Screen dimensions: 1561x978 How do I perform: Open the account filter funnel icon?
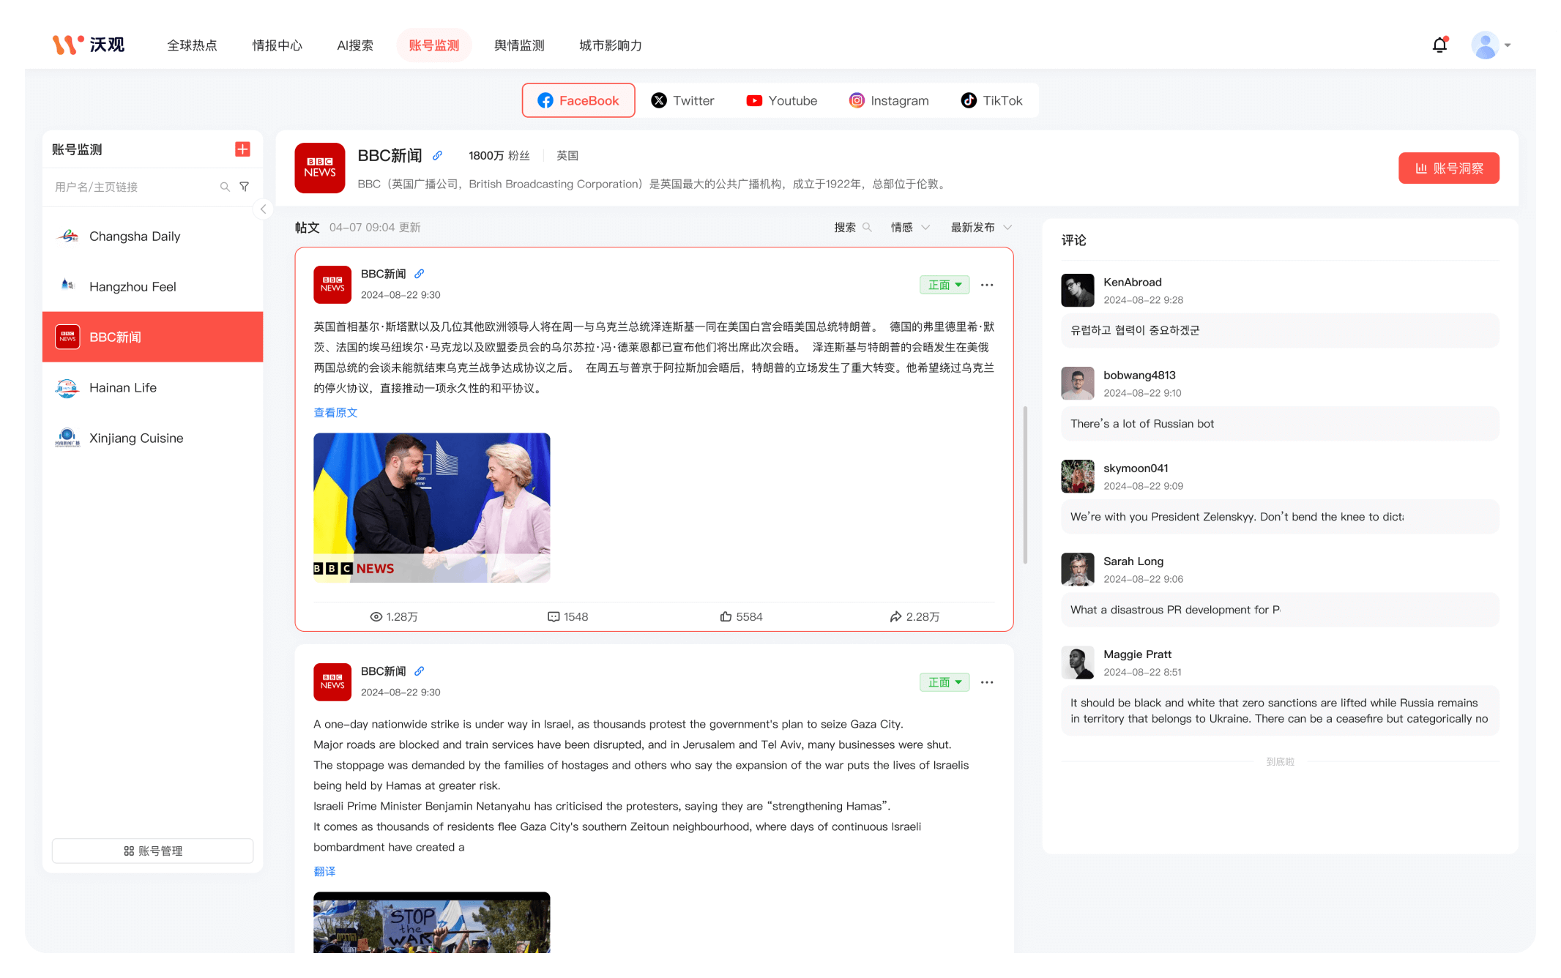pyautogui.click(x=245, y=187)
